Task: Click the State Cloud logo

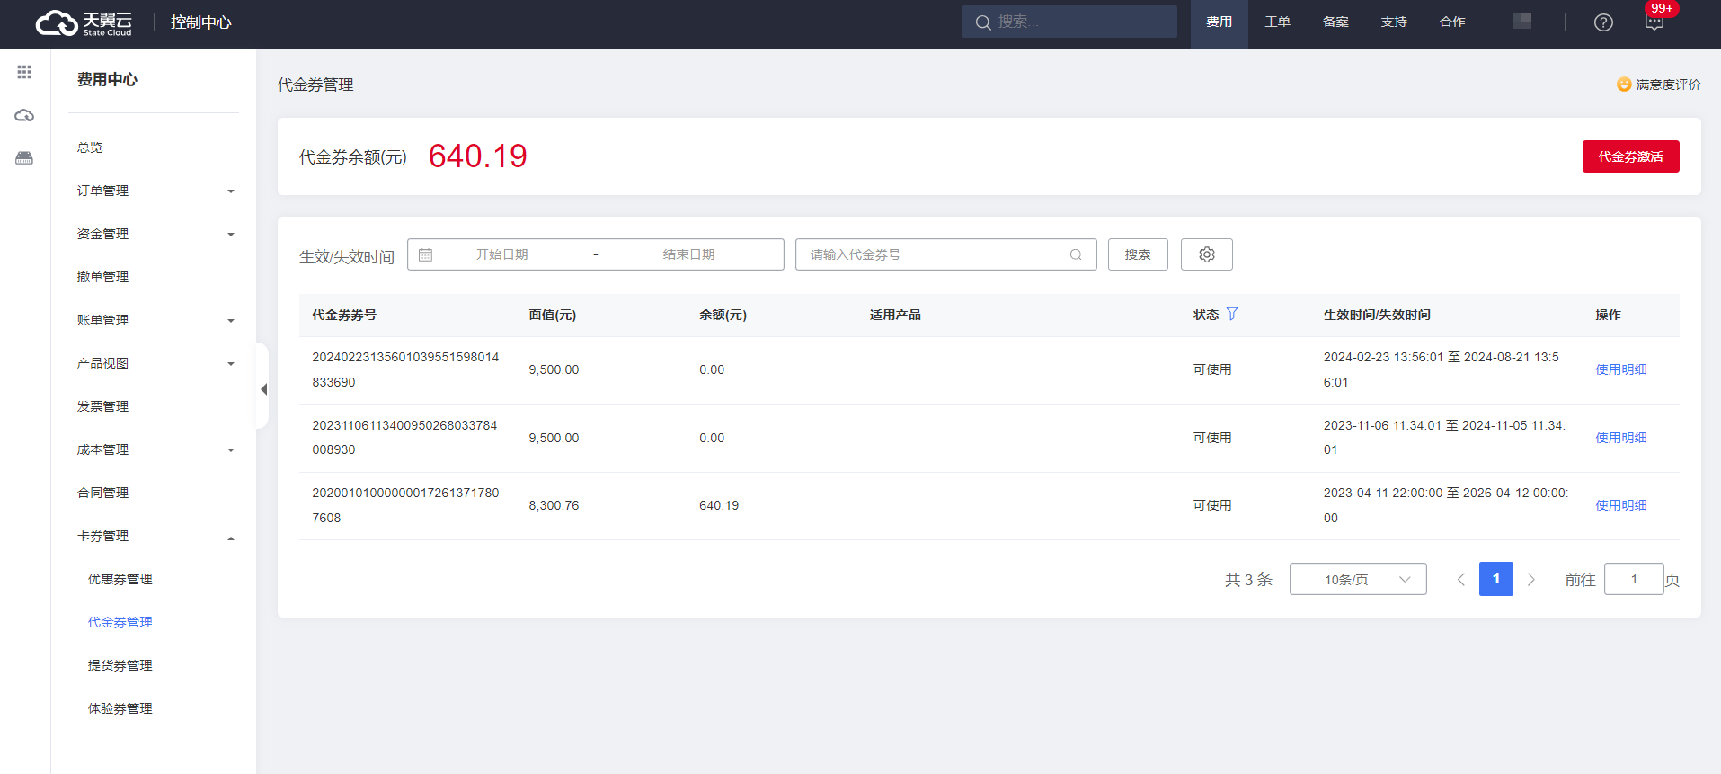Action: pyautogui.click(x=84, y=23)
